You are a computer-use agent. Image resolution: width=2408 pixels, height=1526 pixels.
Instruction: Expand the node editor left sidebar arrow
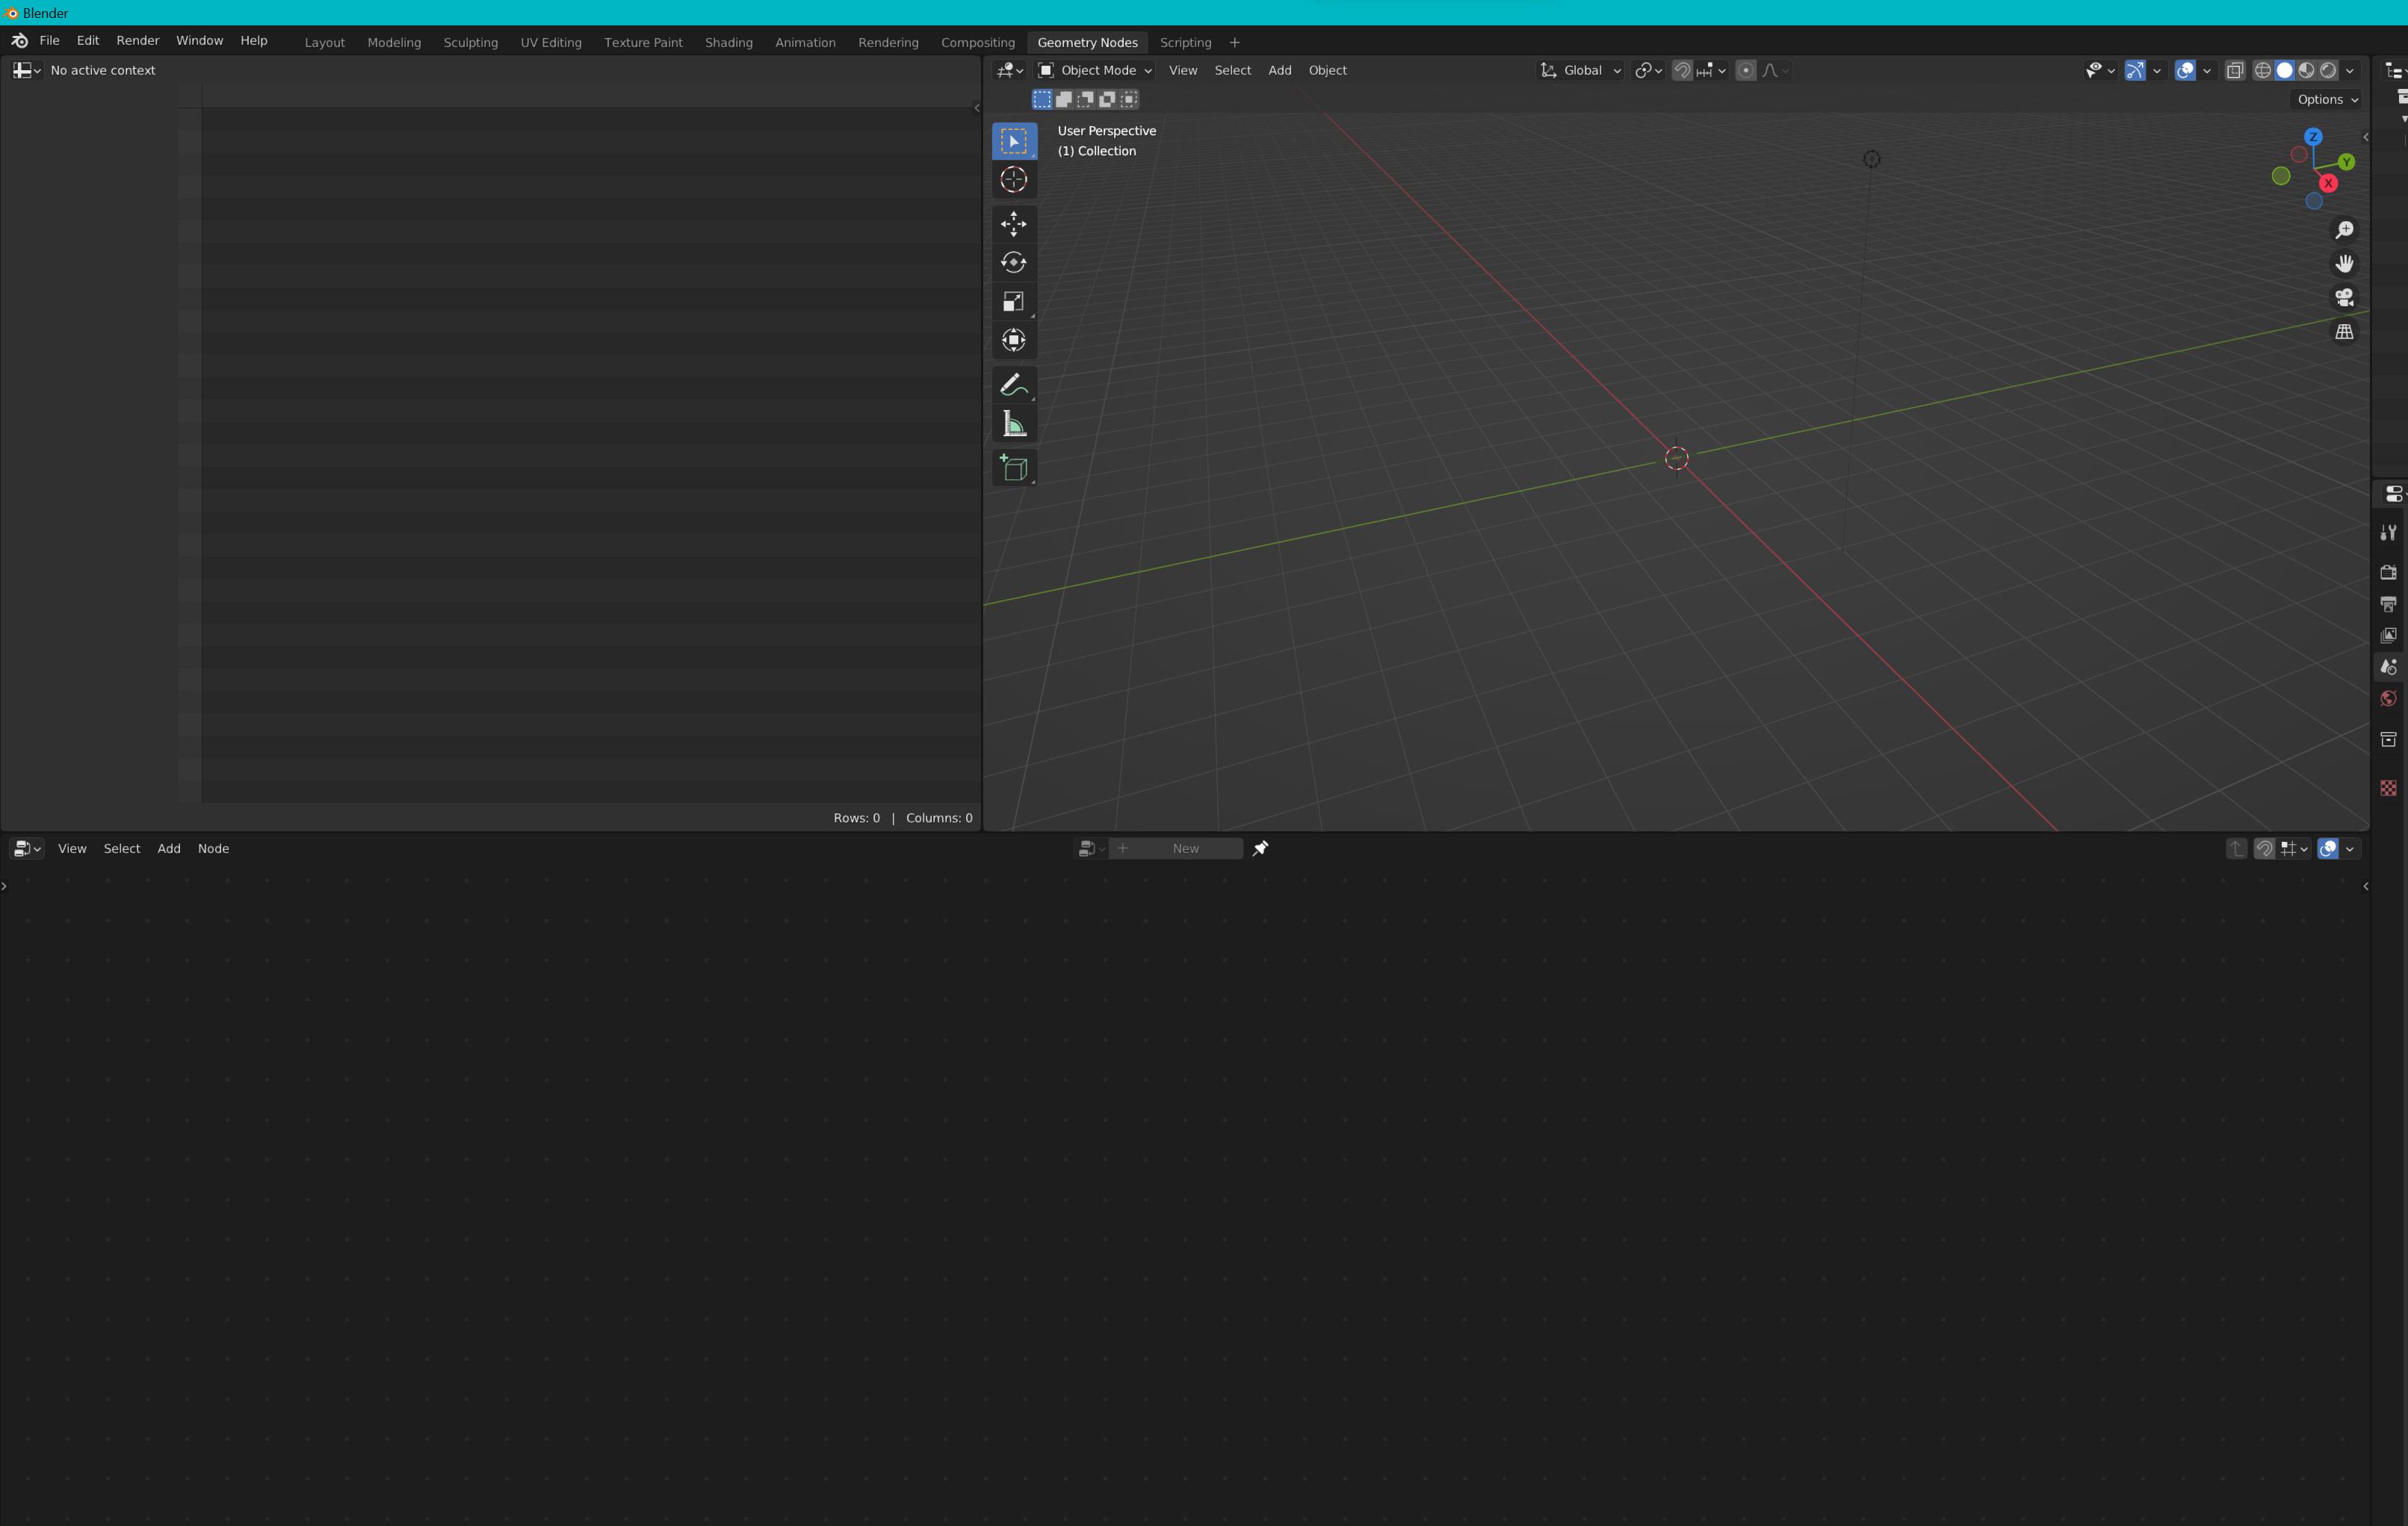[4, 886]
